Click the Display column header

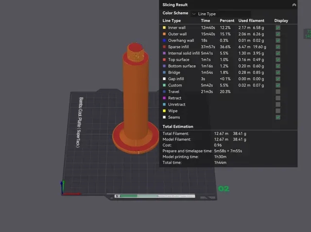coord(281,20)
